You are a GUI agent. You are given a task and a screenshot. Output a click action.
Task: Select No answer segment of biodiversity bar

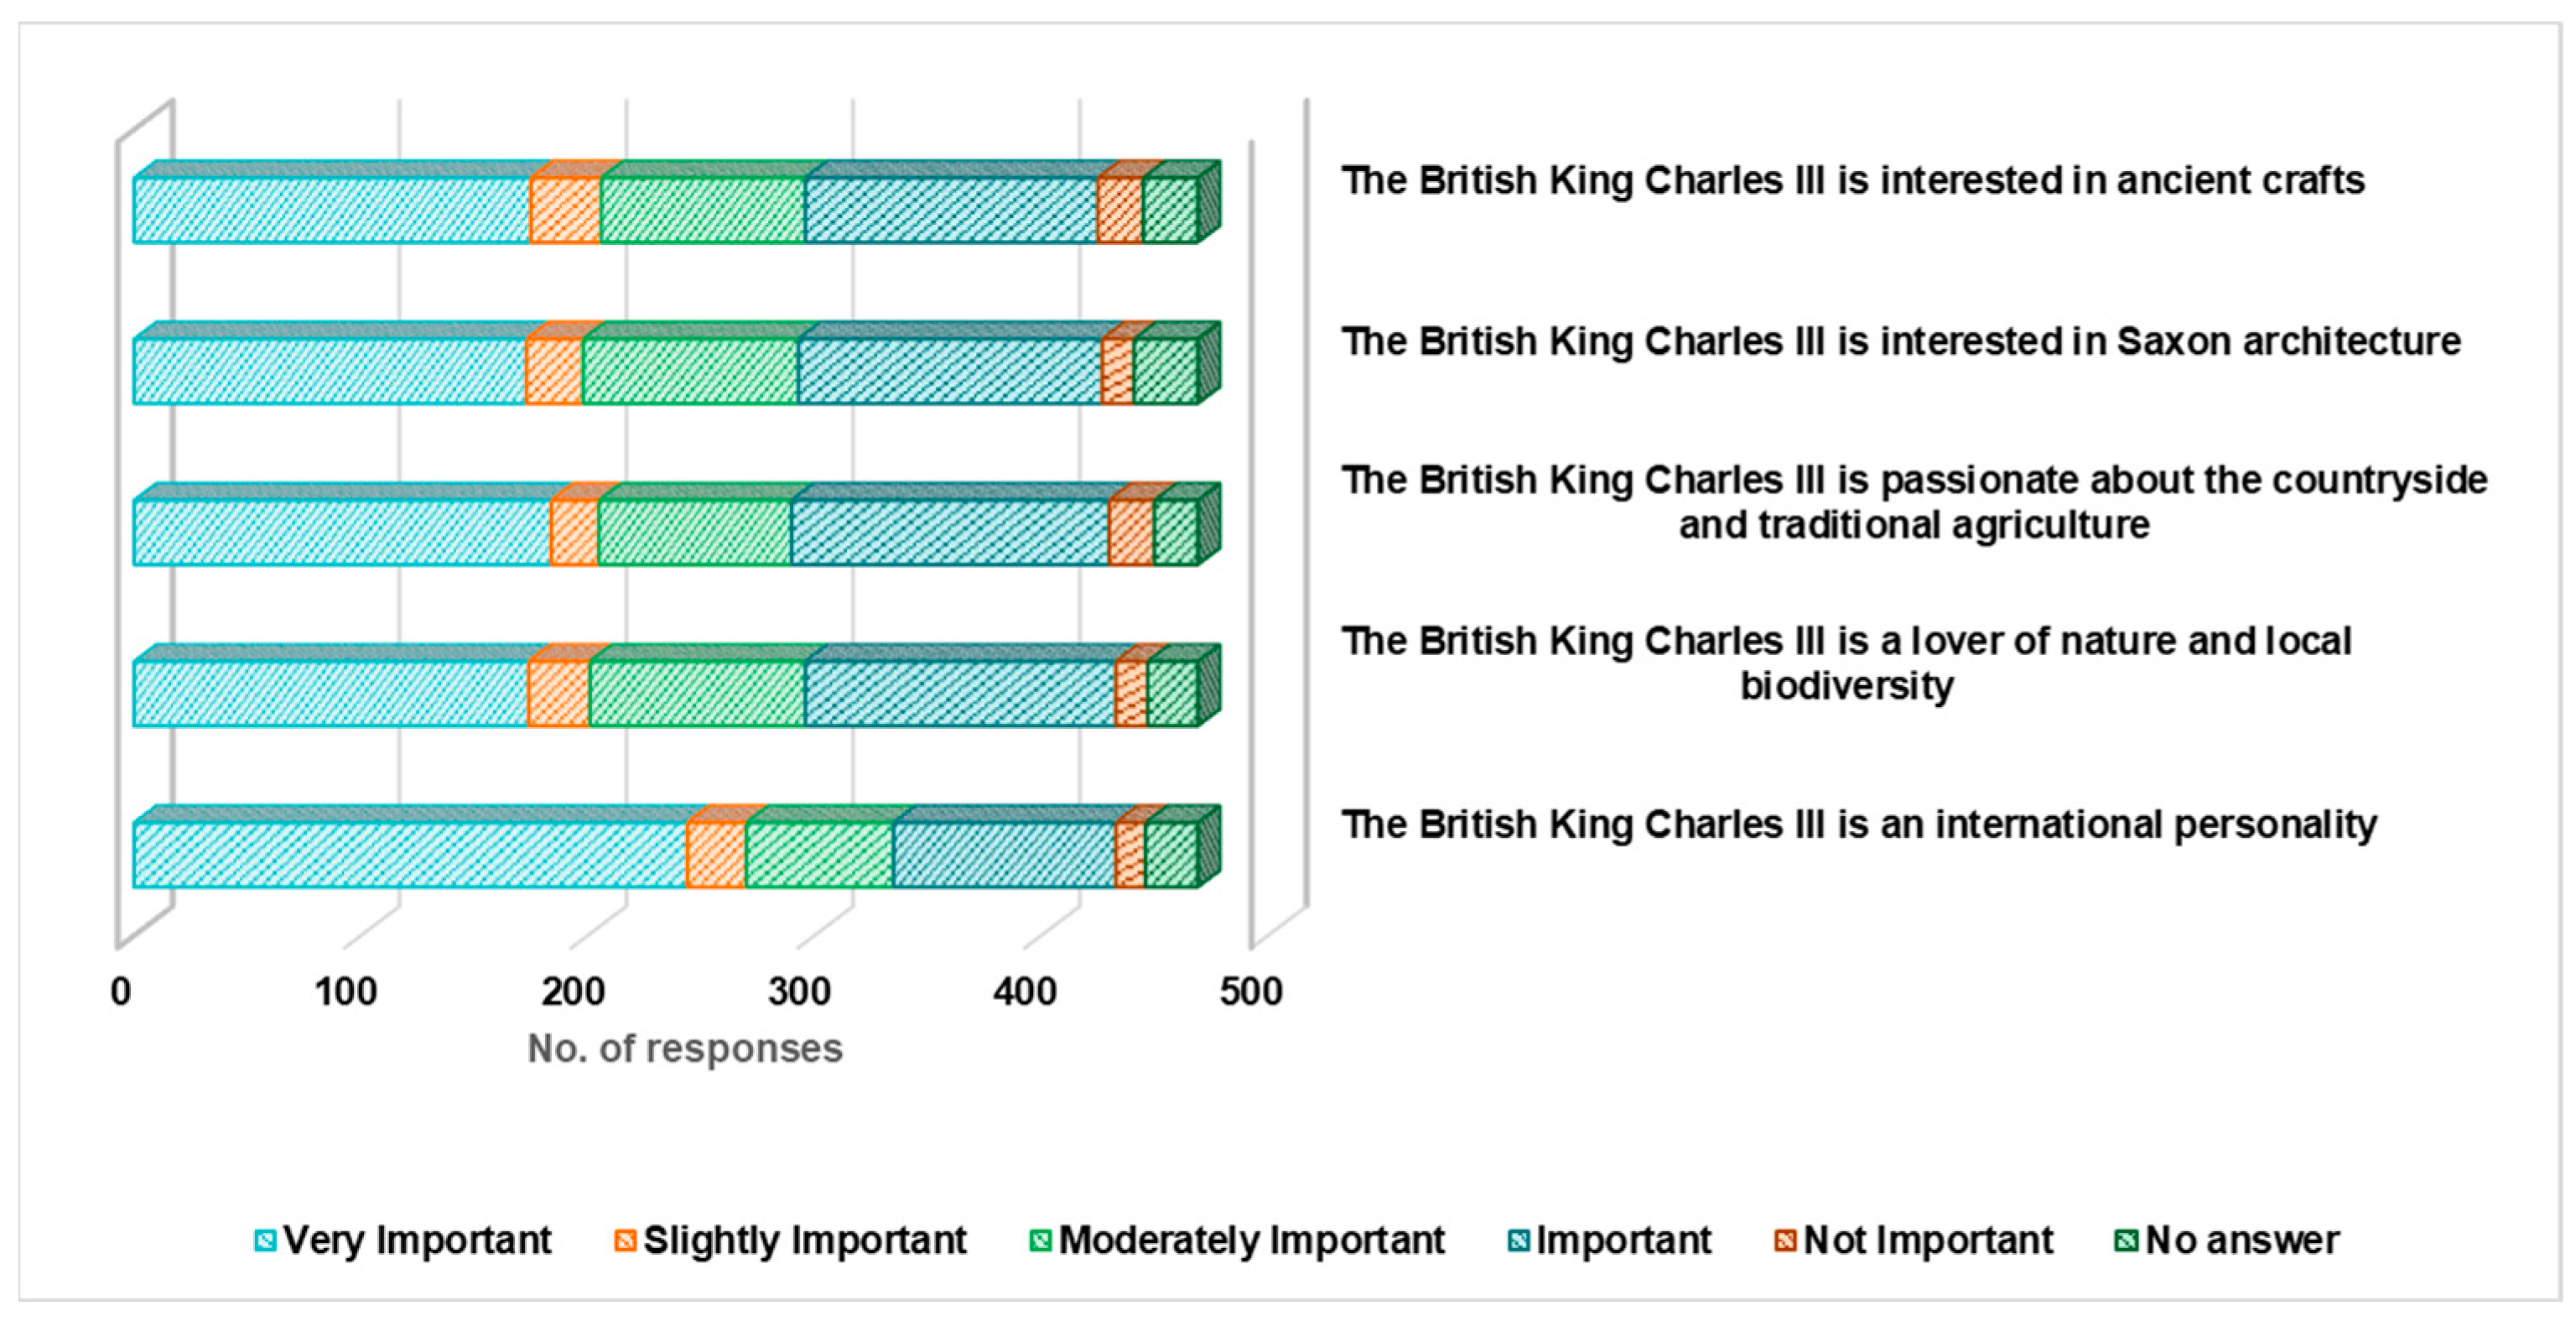coord(1172,694)
